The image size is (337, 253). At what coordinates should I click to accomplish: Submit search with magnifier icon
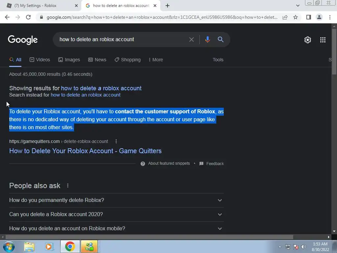tap(220, 40)
